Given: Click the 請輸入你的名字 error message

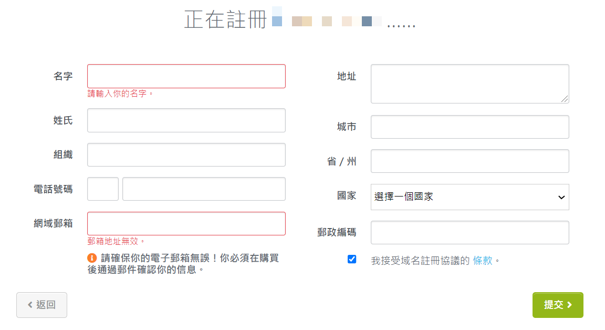Looking at the screenshot, I should (x=120, y=94).
